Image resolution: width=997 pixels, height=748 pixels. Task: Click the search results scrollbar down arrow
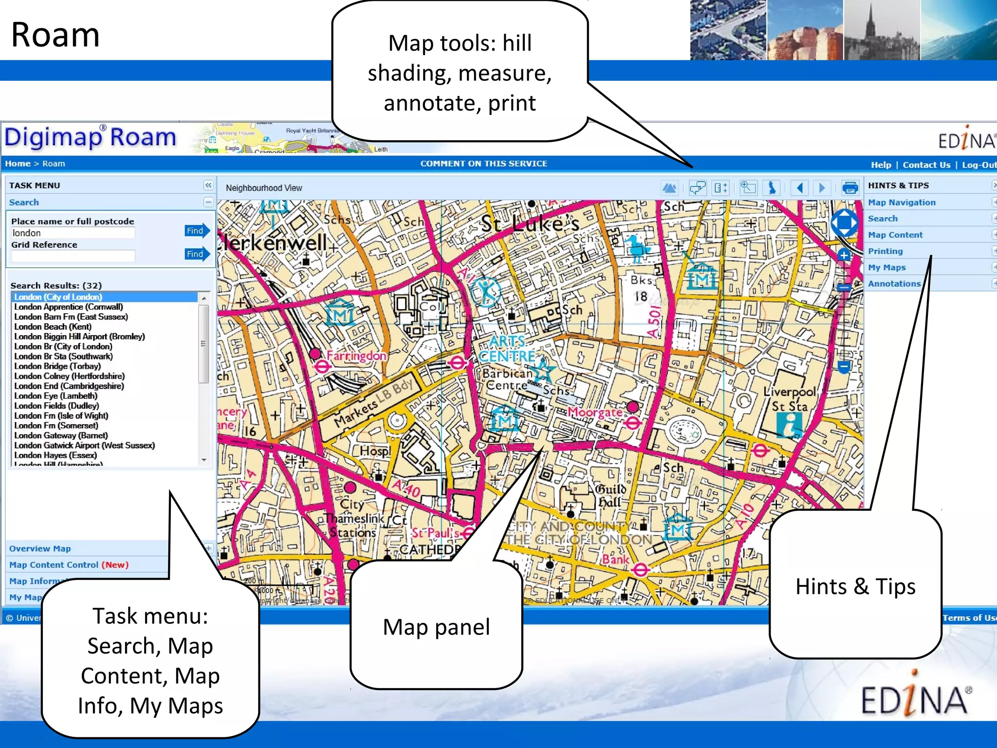tap(204, 460)
